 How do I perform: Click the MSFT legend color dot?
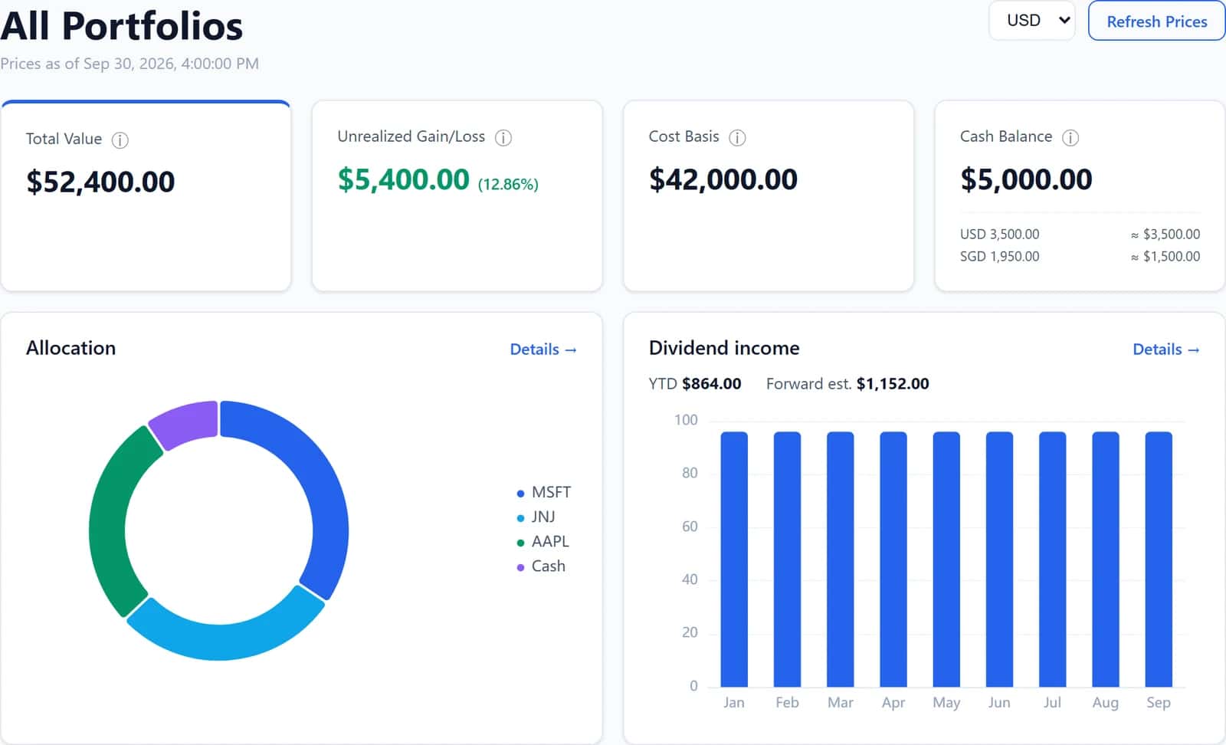pyautogui.click(x=521, y=494)
